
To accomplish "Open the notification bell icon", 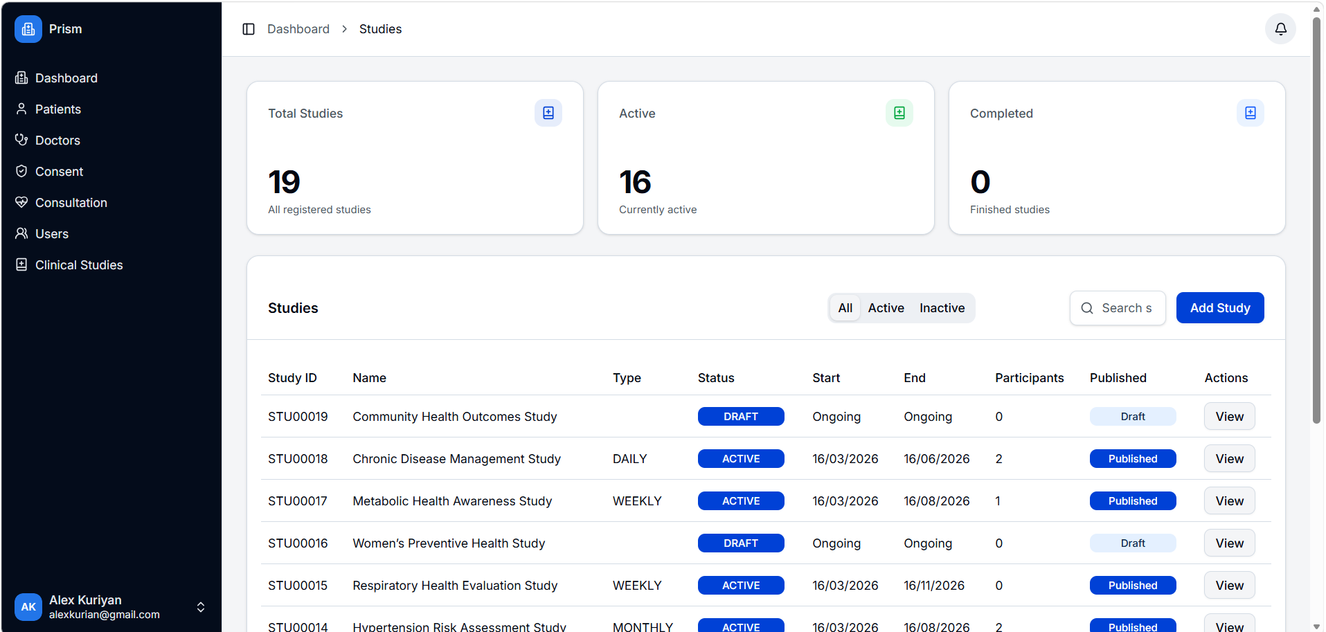I will (x=1280, y=28).
